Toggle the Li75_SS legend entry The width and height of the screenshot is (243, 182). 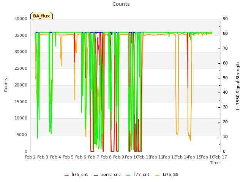167,174
